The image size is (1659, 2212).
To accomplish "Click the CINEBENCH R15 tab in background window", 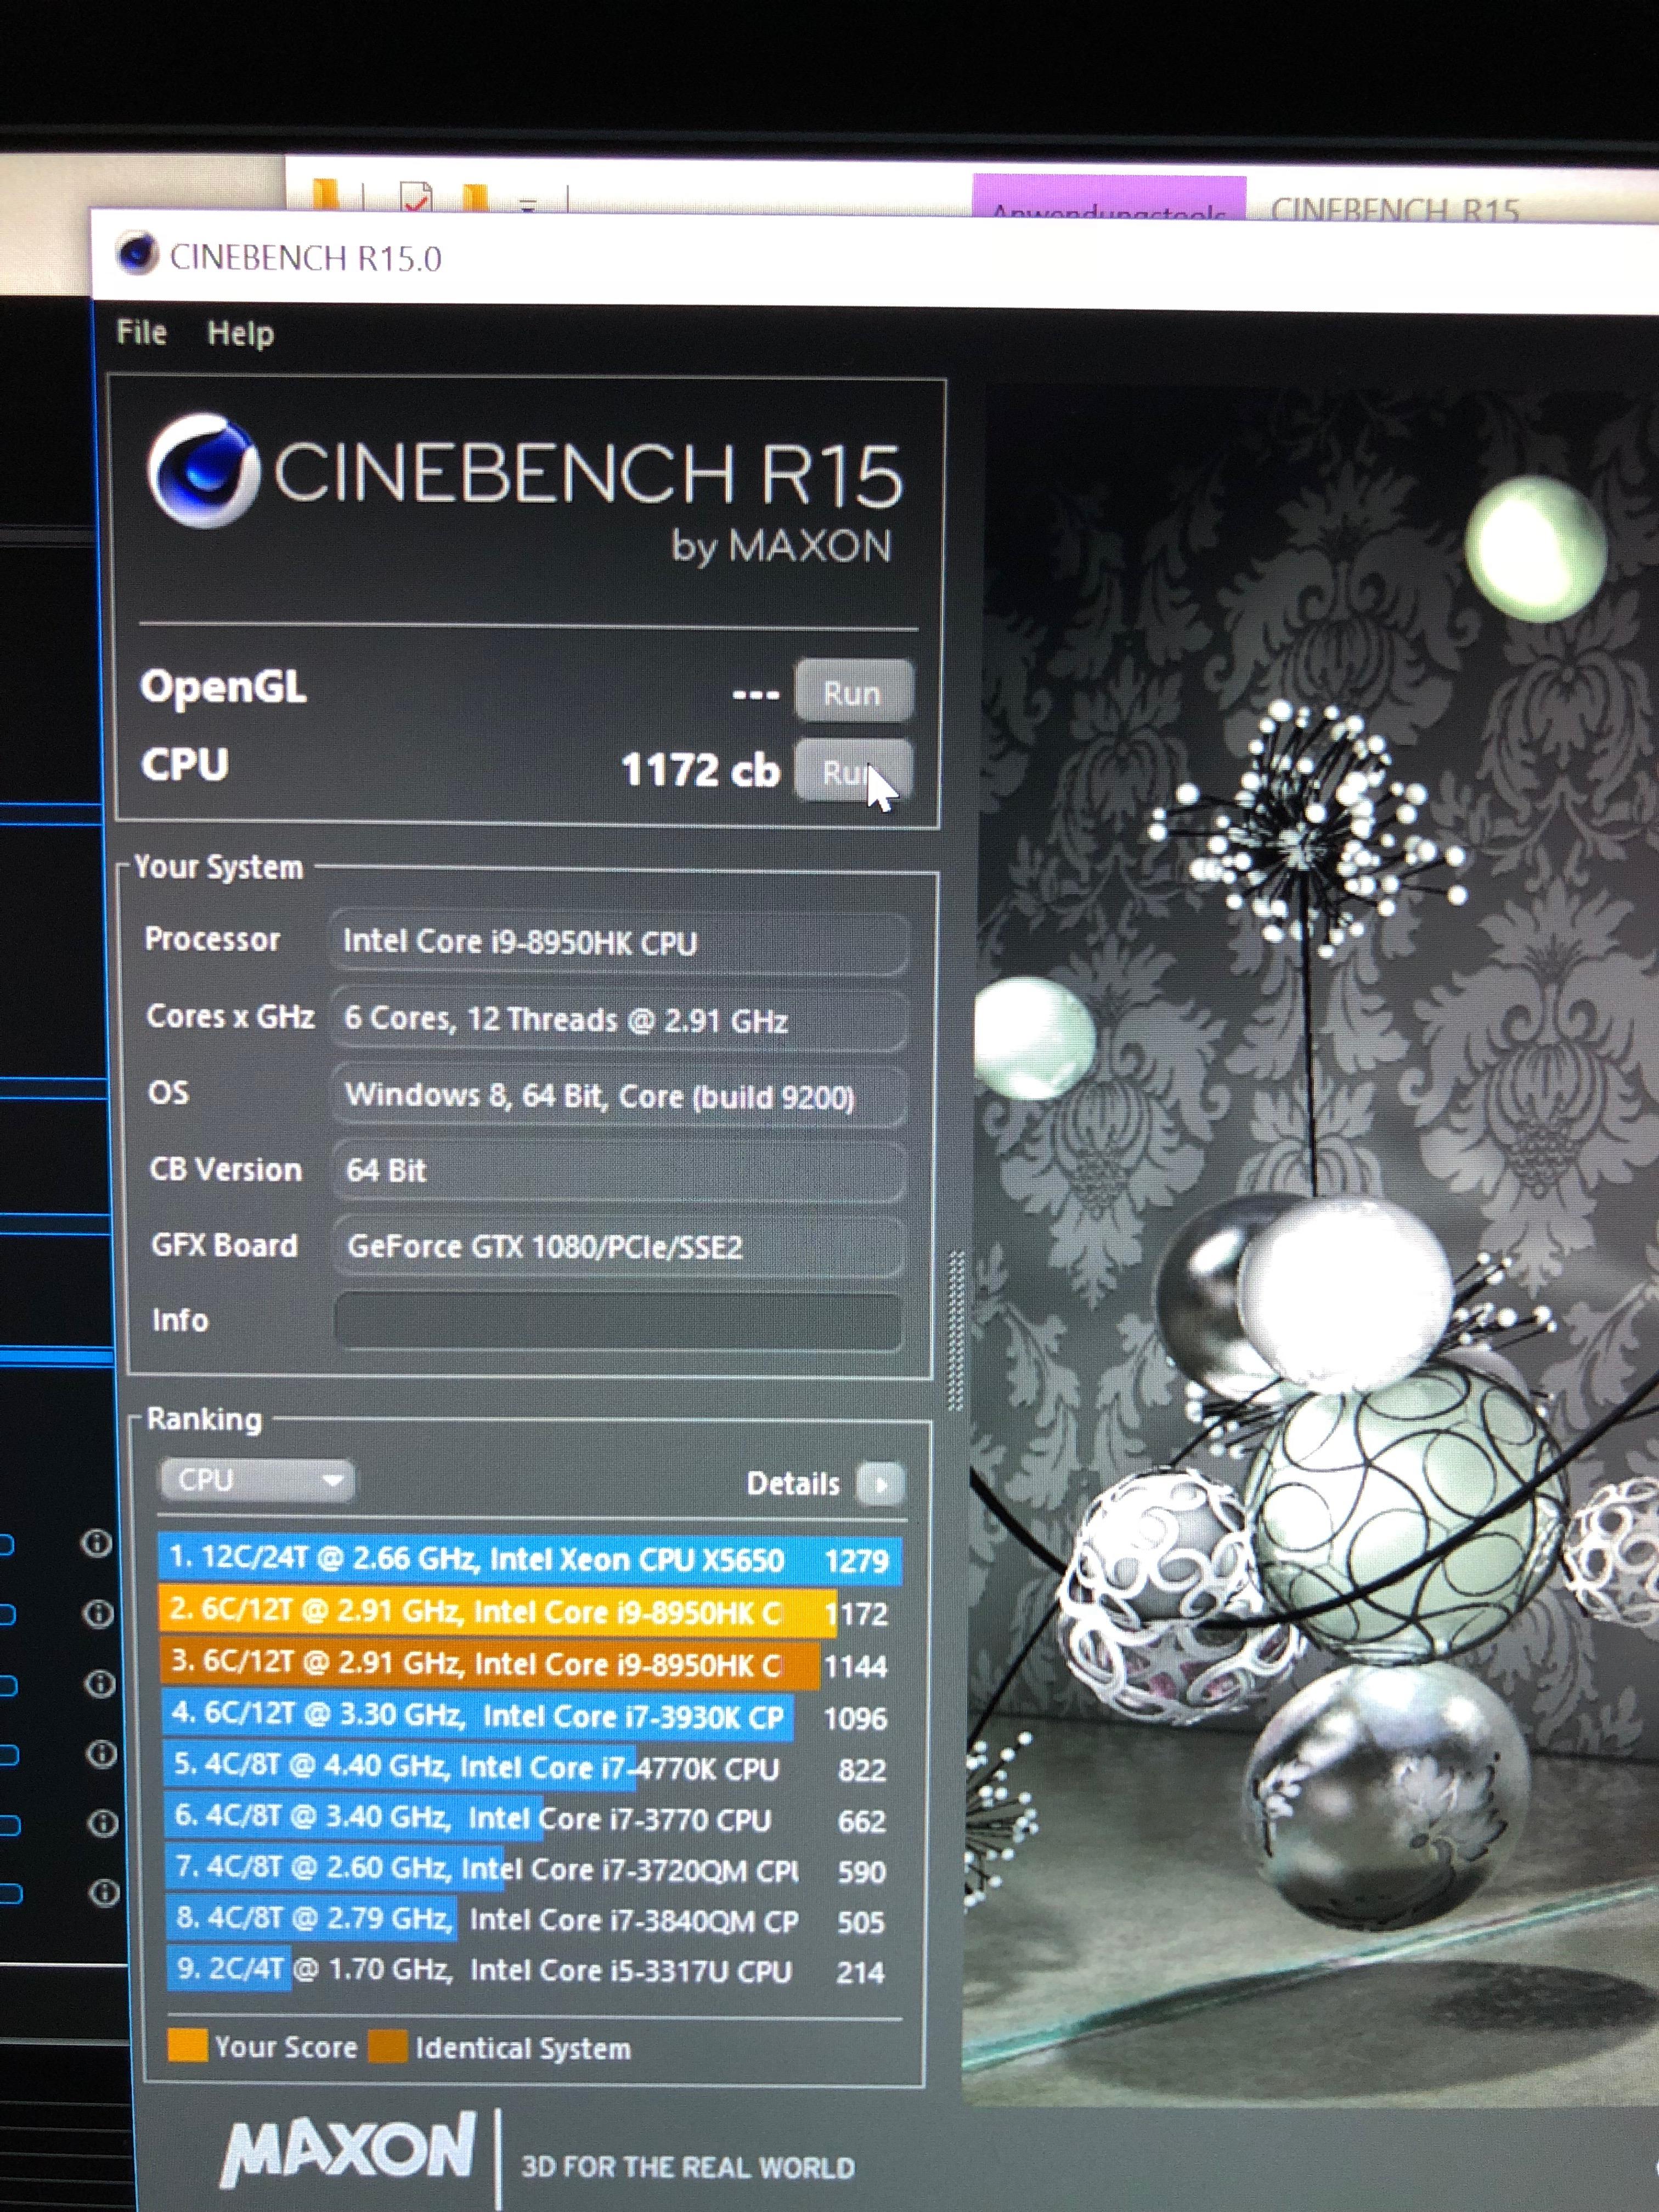I will pos(1395,210).
